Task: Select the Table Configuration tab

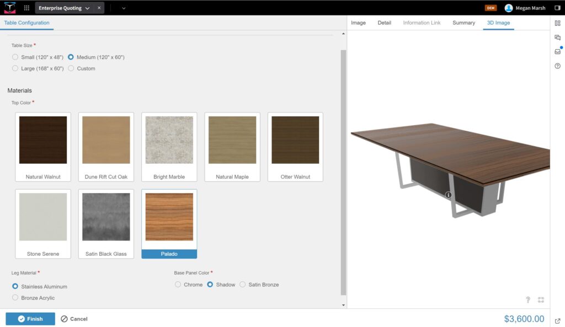Action: 26,23
